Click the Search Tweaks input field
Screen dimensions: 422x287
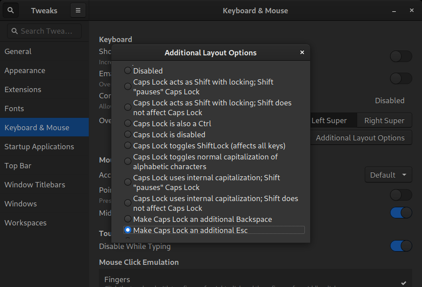[44, 31]
